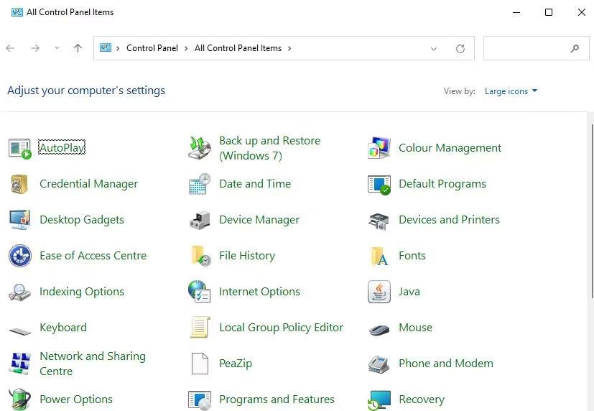The width and height of the screenshot is (594, 411).
Task: Select All Control Panel Items breadcrumb
Action: click(x=238, y=48)
